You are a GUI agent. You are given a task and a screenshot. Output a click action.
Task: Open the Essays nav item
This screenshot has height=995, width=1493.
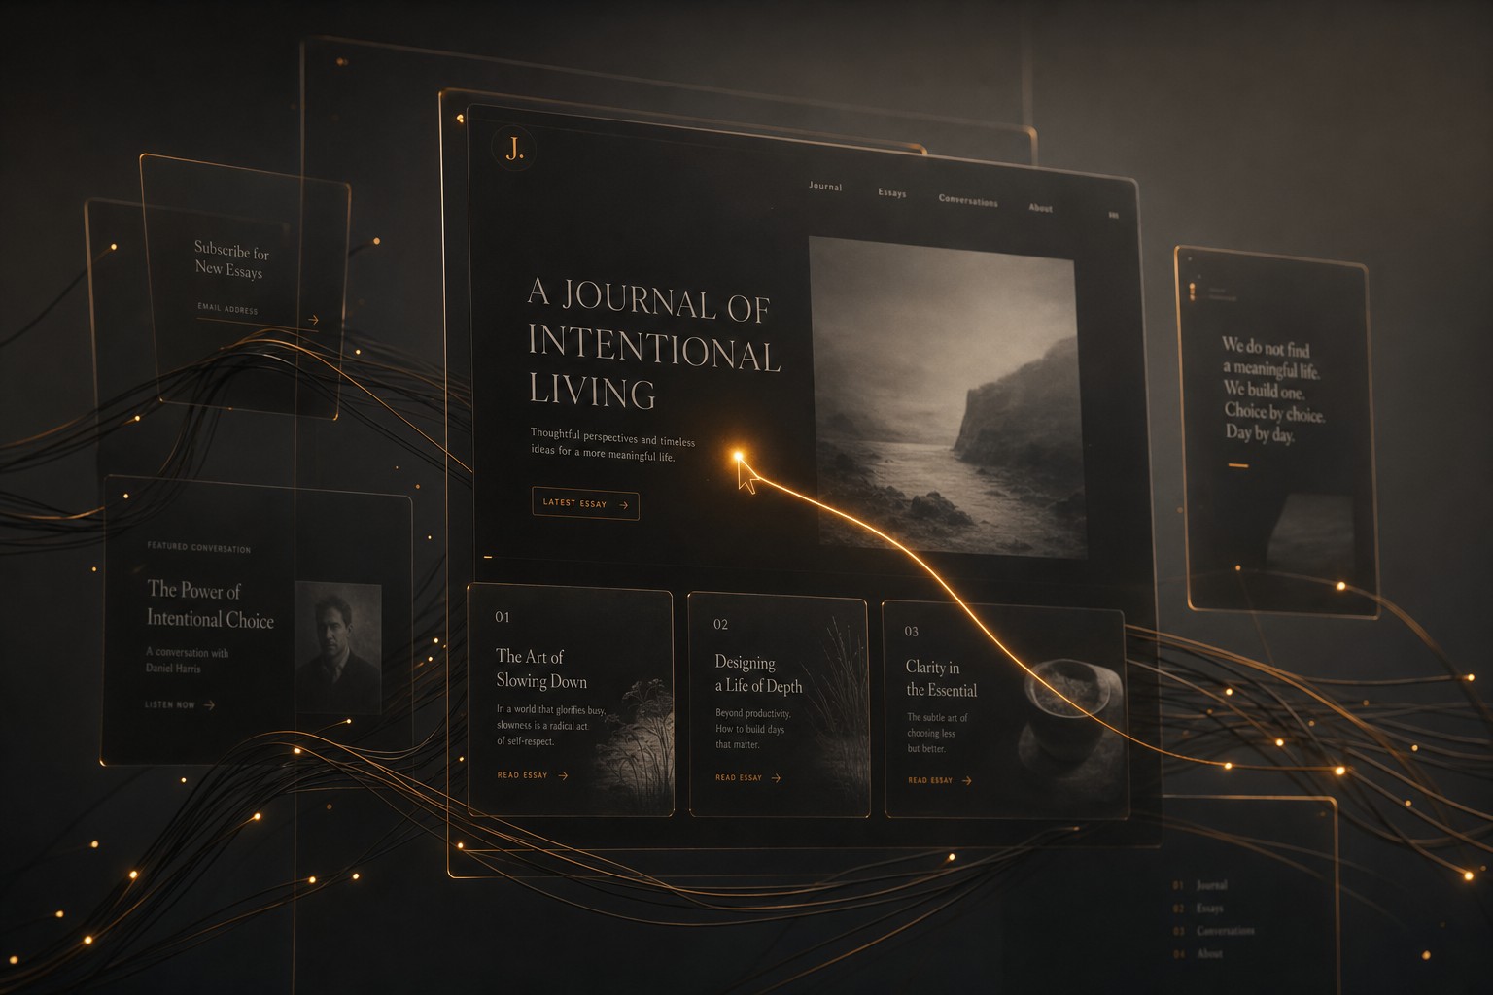click(891, 192)
